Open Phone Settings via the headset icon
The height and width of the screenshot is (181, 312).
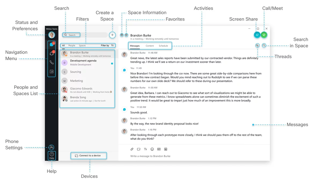[52, 147]
